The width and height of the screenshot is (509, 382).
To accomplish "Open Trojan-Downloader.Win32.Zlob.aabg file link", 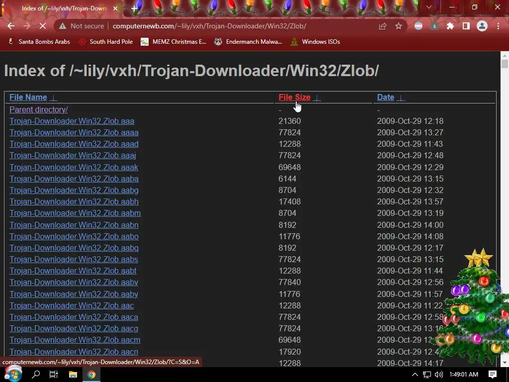I will coord(74,190).
